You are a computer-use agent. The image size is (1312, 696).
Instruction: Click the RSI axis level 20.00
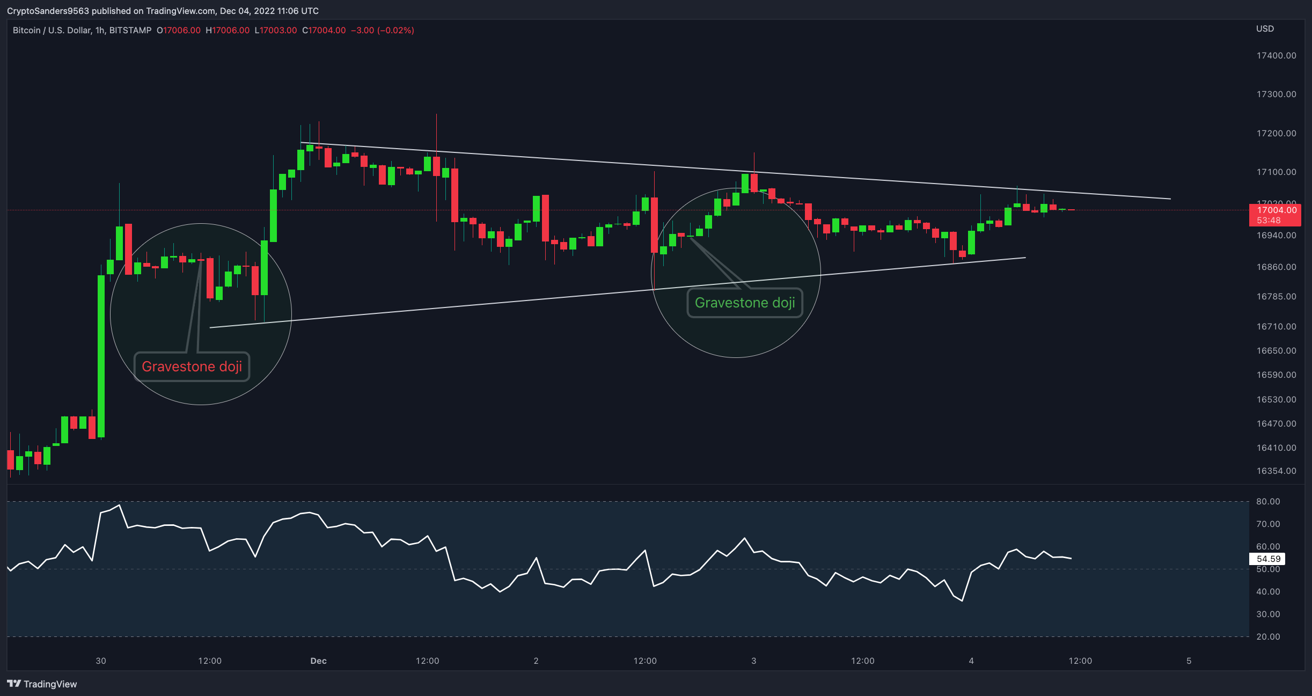coord(1268,636)
